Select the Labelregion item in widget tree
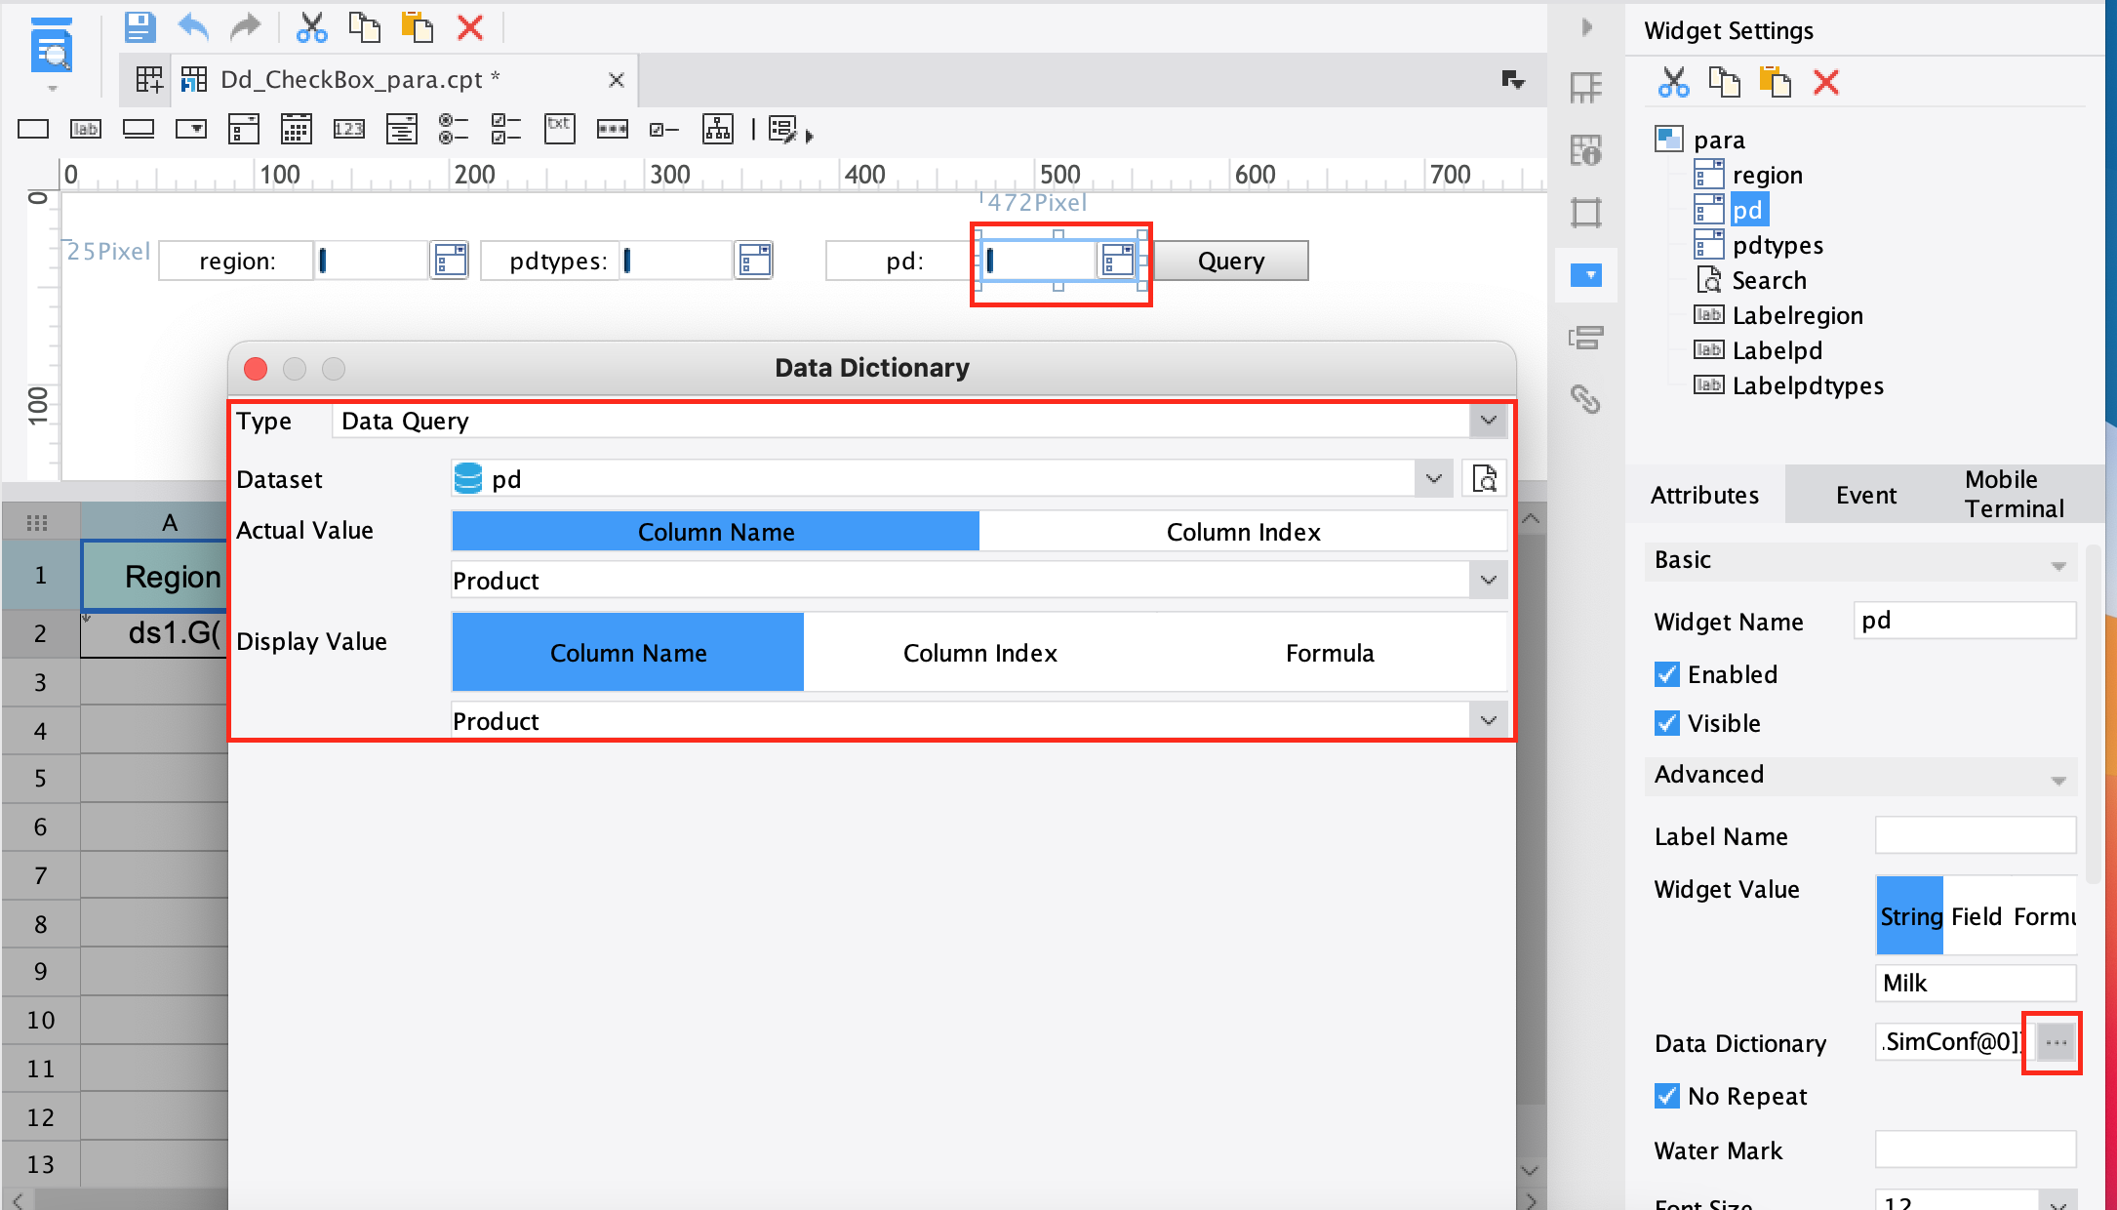 (x=1797, y=315)
